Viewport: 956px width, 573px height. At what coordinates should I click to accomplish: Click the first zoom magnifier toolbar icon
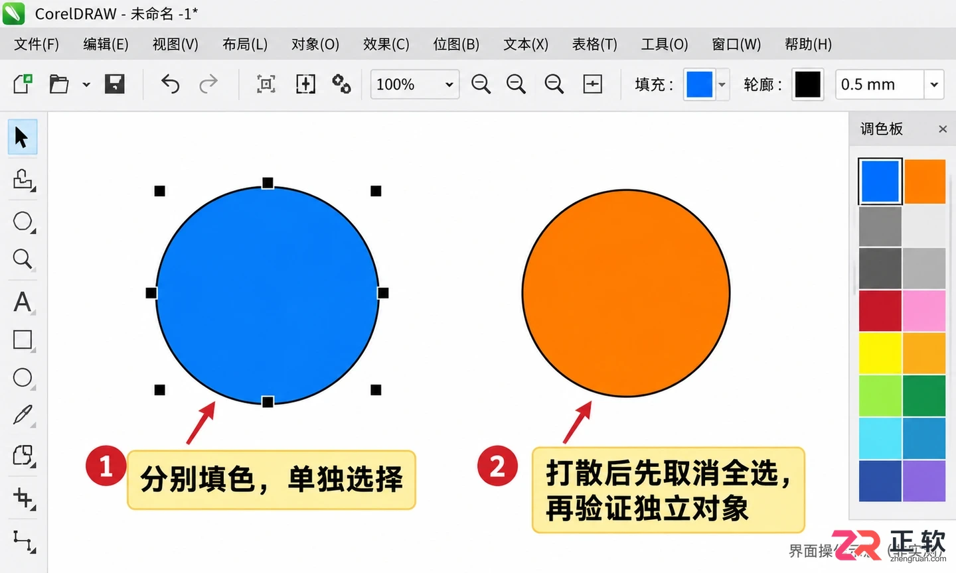pyautogui.click(x=481, y=84)
